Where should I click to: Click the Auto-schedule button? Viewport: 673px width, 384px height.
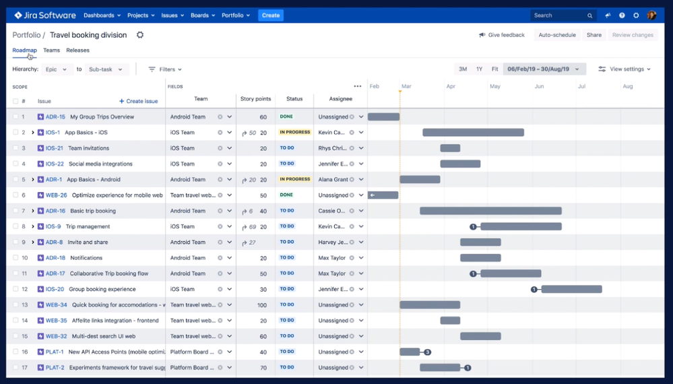pos(557,35)
